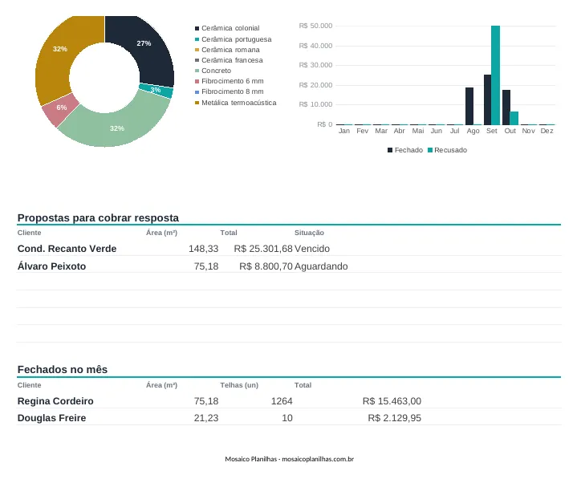Select the Cond. Recanto Verde client cell

click(x=67, y=249)
